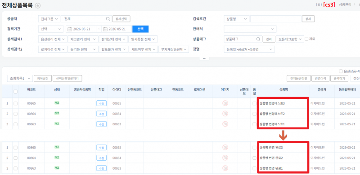Open the 검색기간 선택 dropdown
The width and height of the screenshot is (360, 175).
51,29
